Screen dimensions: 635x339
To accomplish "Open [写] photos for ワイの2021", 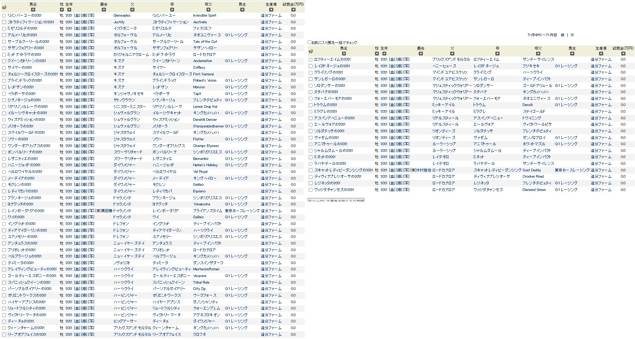I will pyautogui.click(x=91, y=217).
